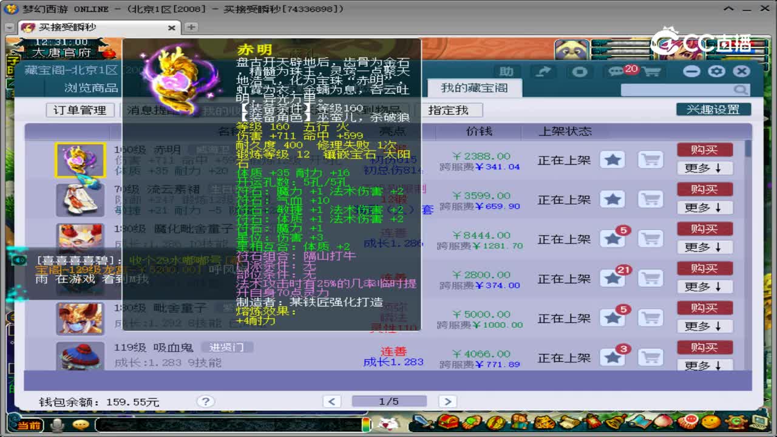Viewport: 777px width, 437px height.
Task: Click the smiley face icon in bottom toolbar
Action: [x=711, y=422]
